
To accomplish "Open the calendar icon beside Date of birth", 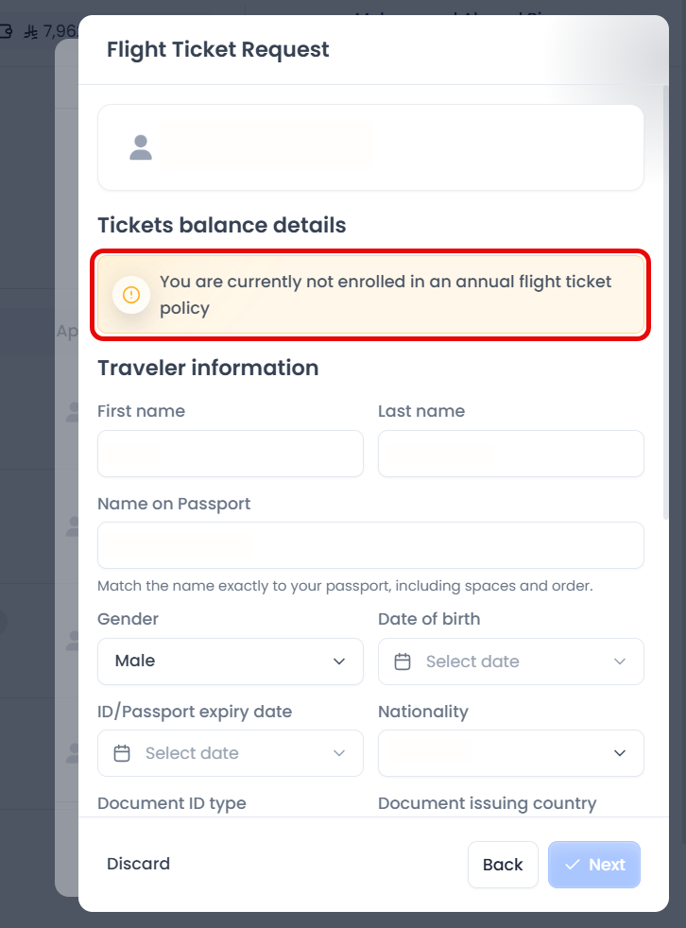I will click(x=402, y=662).
